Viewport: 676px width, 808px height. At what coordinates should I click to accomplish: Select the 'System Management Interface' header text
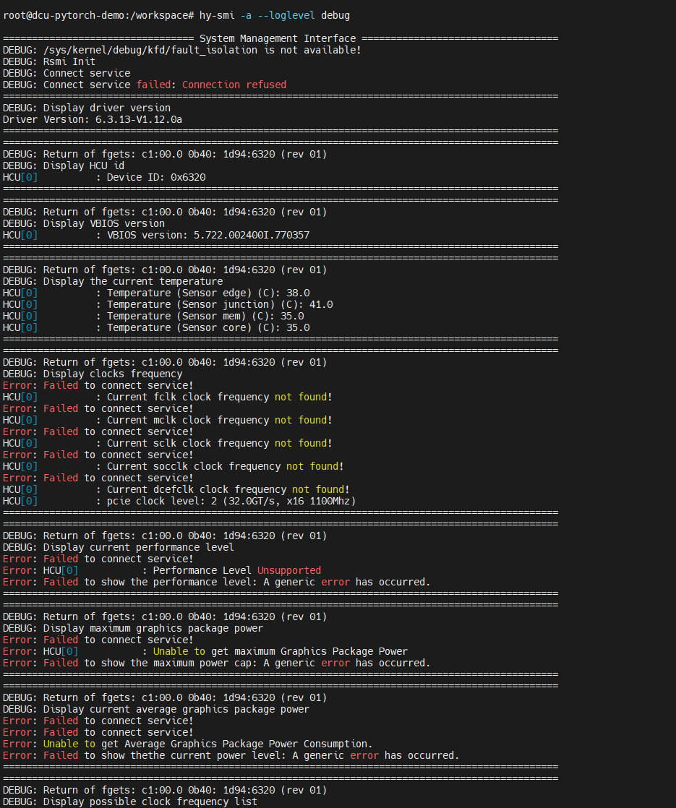point(278,38)
